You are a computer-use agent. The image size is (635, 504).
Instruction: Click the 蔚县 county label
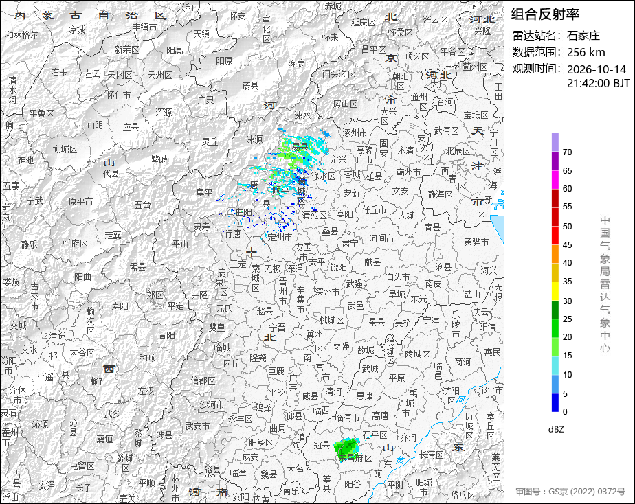[x=250, y=86]
